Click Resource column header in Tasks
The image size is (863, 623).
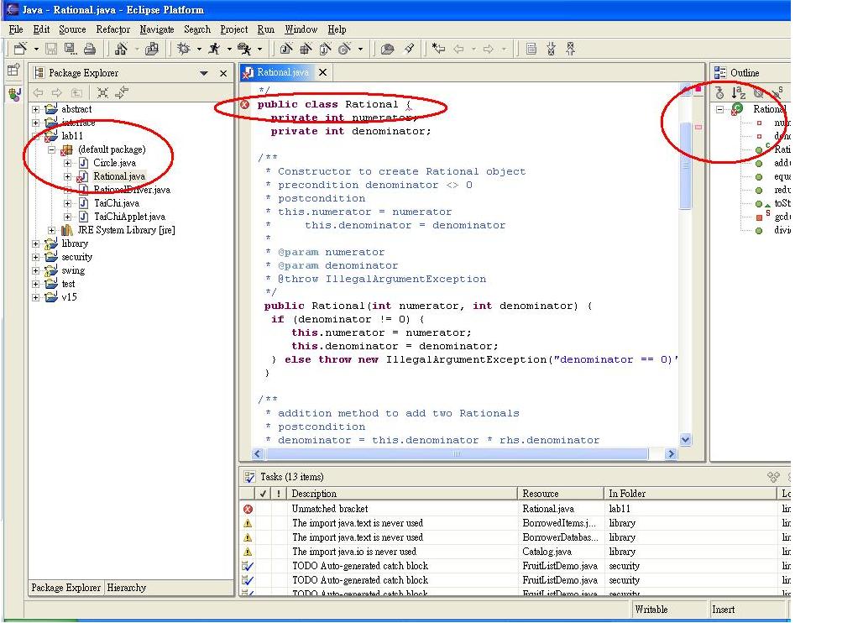coord(560,494)
